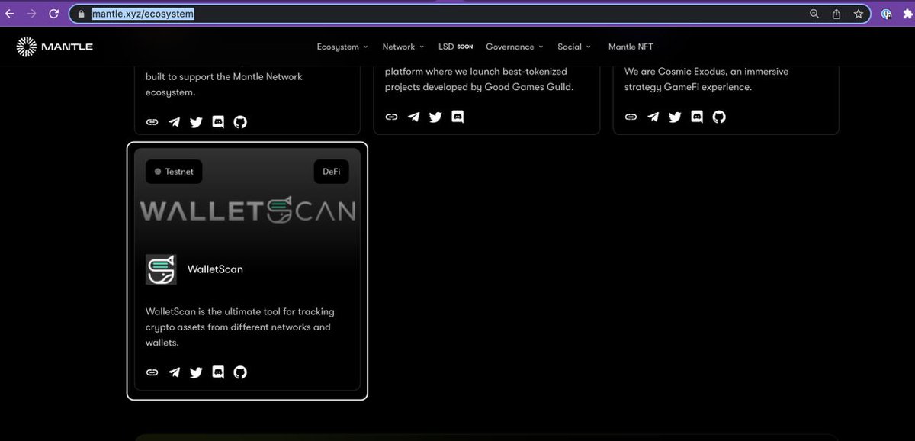The image size is (915, 441).
Task: Click the DeFi tag on WalletScan card
Action: pos(331,172)
